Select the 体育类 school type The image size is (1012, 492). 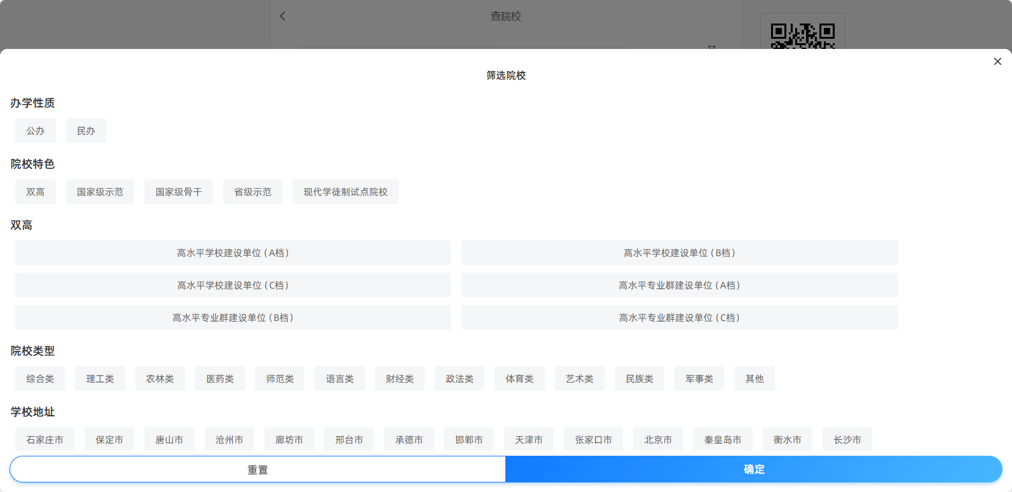(519, 379)
